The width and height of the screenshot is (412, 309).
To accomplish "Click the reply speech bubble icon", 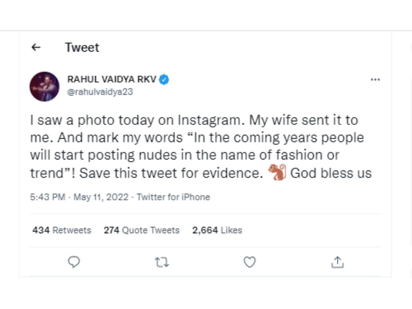I will (74, 262).
